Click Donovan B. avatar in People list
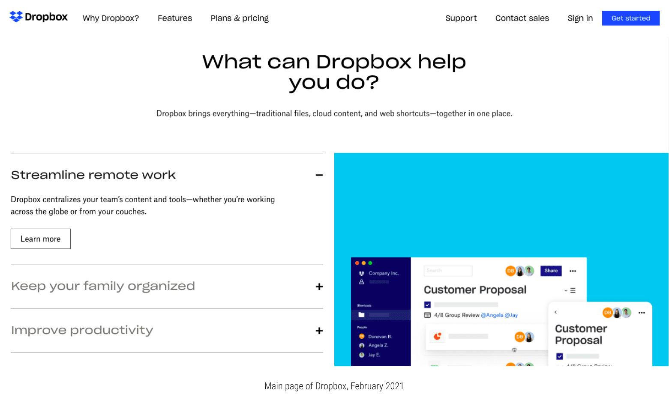669x406 pixels. [362, 337]
